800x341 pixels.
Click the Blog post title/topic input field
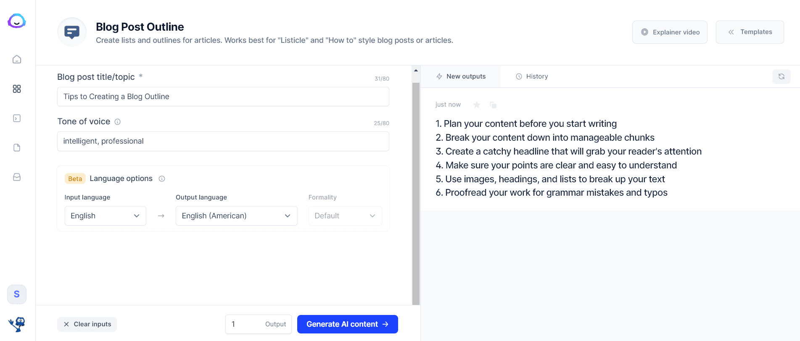click(x=223, y=97)
